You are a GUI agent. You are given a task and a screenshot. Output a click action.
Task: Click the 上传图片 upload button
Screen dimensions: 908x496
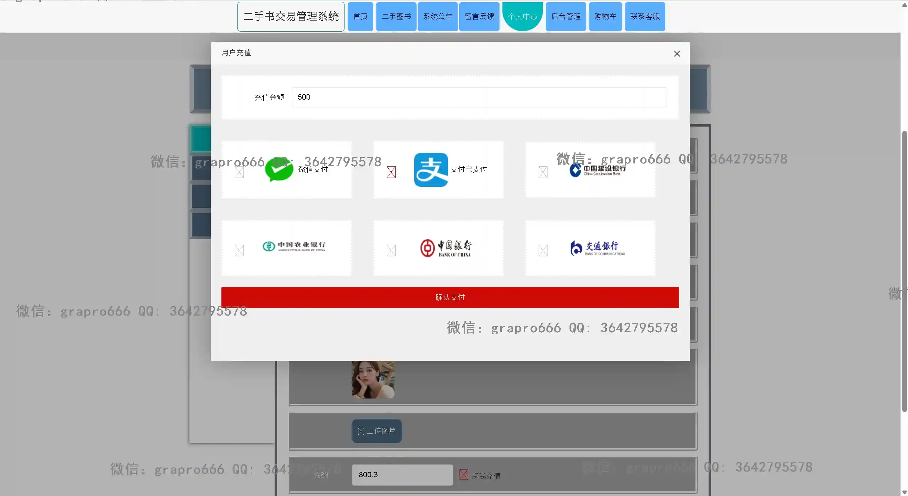pyautogui.click(x=376, y=431)
